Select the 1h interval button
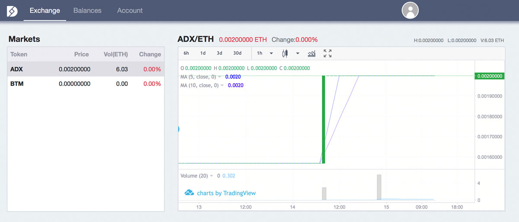The image size is (519, 222). pyautogui.click(x=259, y=54)
